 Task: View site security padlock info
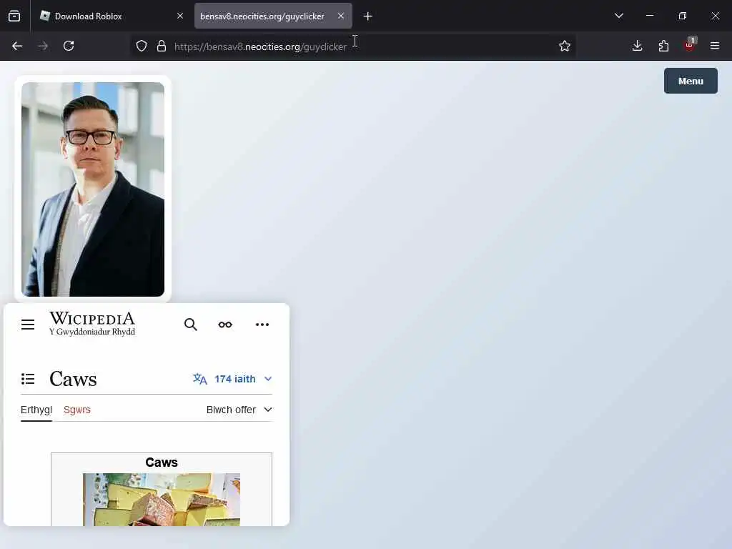point(162,46)
